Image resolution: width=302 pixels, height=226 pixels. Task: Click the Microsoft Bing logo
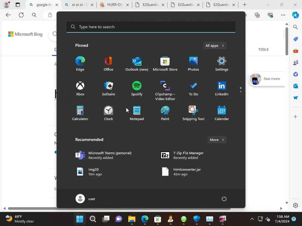coord(25,34)
